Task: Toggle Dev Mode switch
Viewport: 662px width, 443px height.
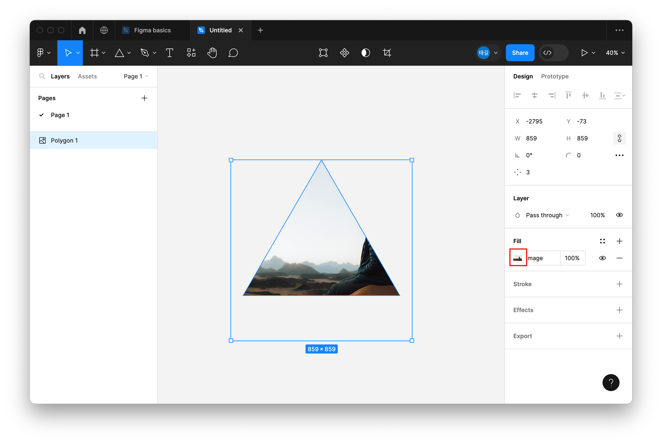Action: (x=553, y=53)
